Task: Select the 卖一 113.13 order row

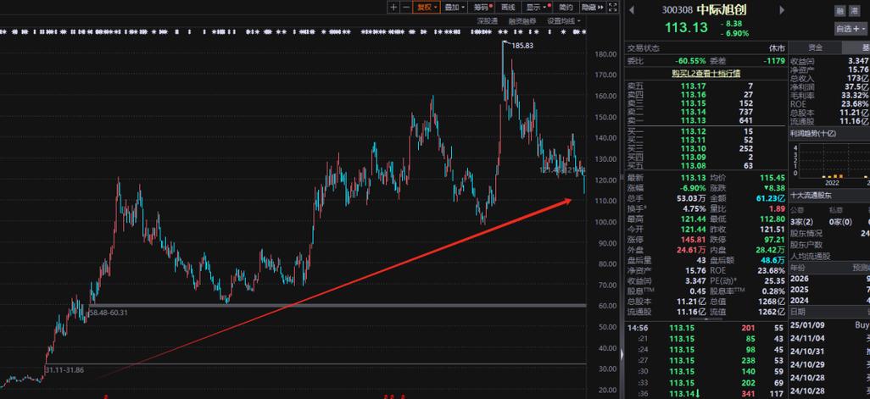Action: (x=705, y=121)
